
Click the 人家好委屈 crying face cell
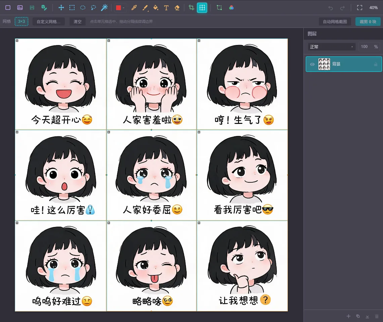tap(151, 175)
